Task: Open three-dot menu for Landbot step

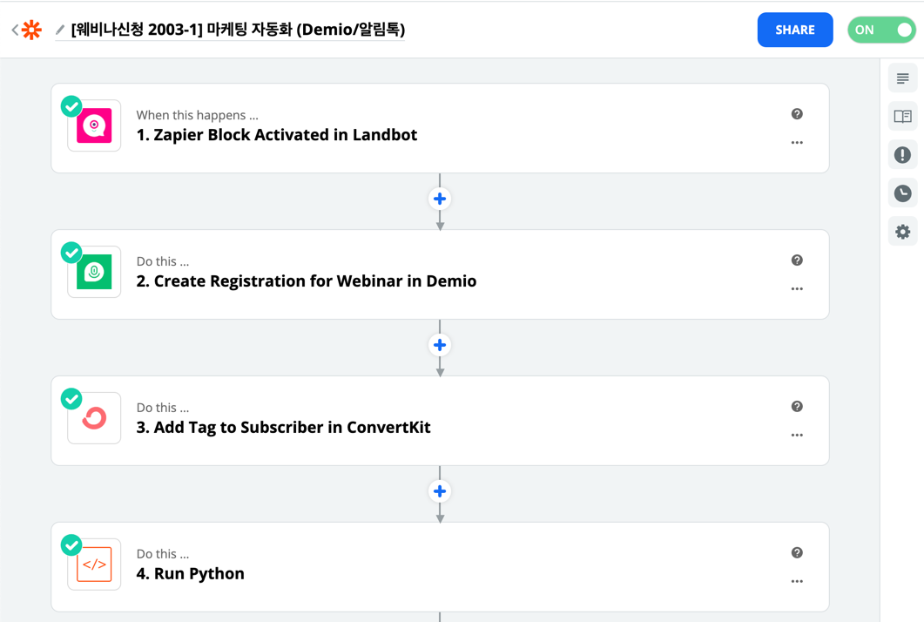Action: [797, 143]
